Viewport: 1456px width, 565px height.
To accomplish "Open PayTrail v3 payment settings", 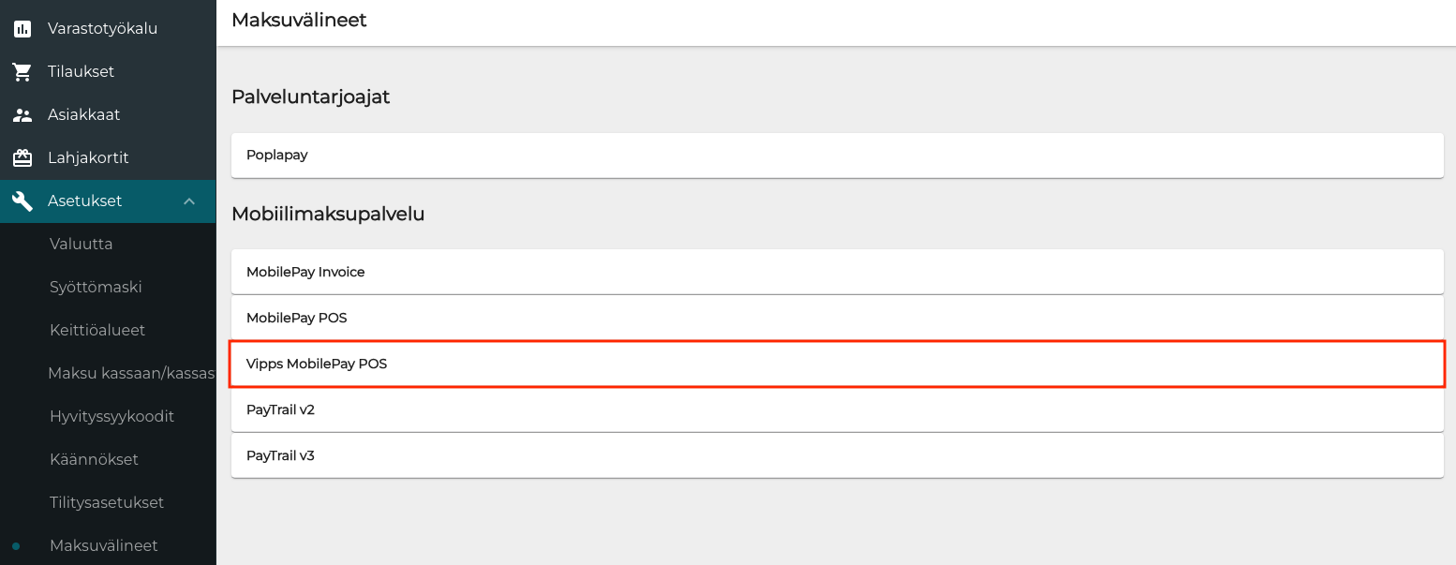I will [x=837, y=455].
